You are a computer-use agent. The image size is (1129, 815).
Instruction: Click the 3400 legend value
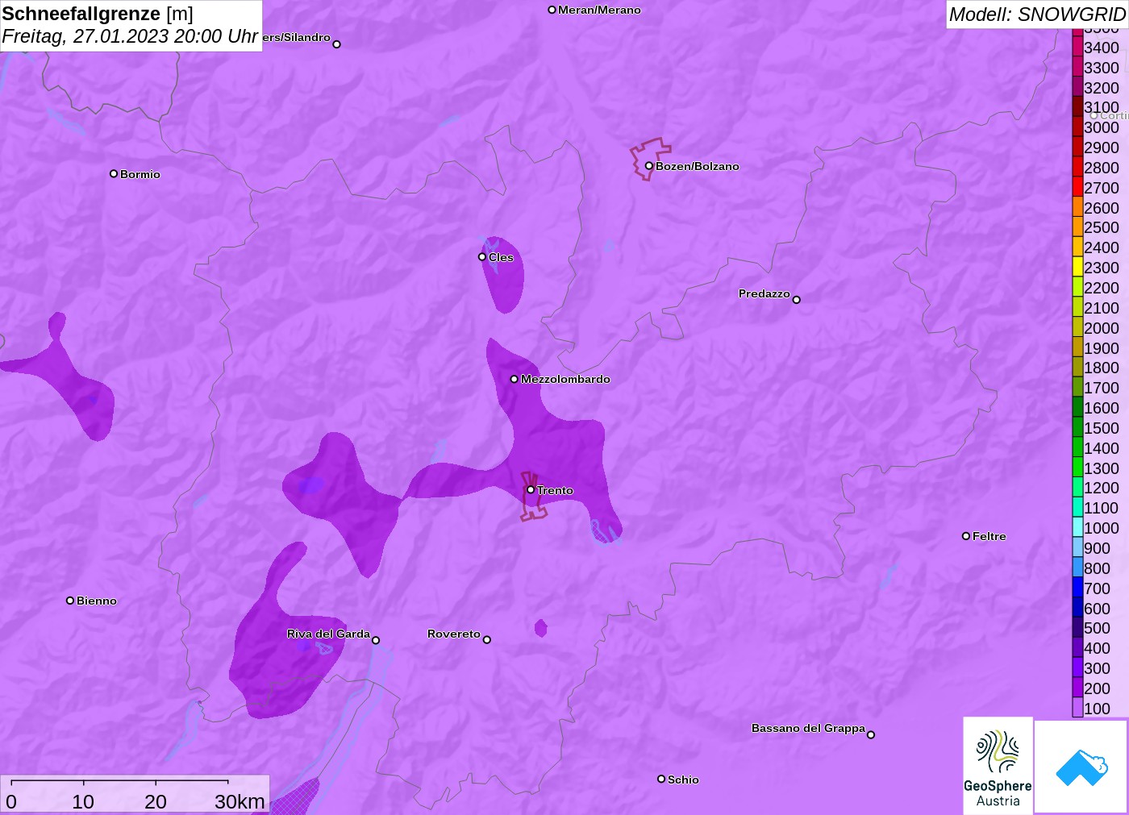(x=1102, y=48)
